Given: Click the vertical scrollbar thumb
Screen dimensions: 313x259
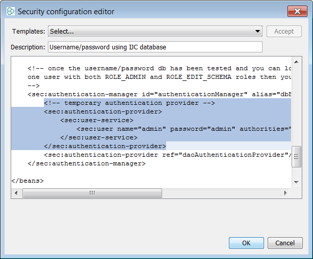Looking at the screenshot, I should coord(296,157).
